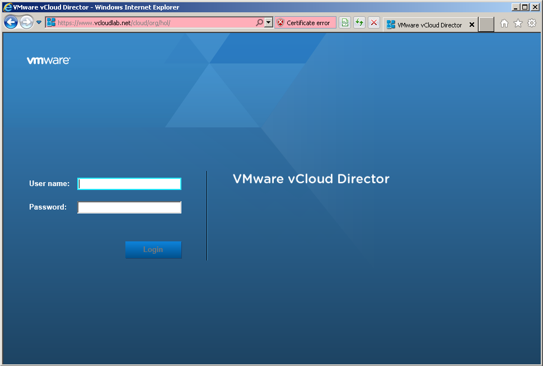Go to Home page via house icon
This screenshot has width=543, height=366.
click(x=504, y=23)
